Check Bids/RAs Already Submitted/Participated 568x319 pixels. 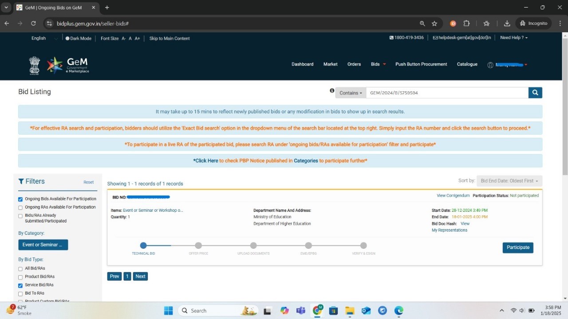pos(20,216)
